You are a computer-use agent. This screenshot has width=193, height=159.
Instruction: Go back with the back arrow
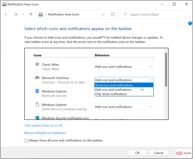pos(6,14)
